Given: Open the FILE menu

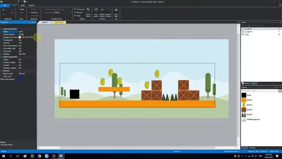Looking at the screenshot, I should 5,5.
